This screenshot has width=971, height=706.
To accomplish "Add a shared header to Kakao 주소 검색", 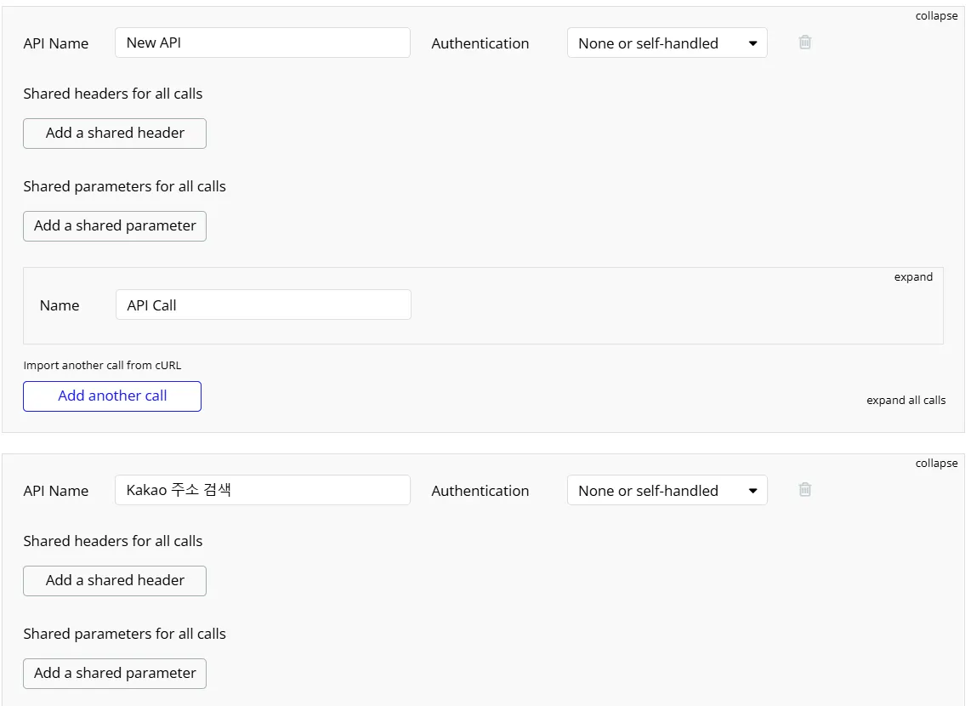I will (115, 581).
